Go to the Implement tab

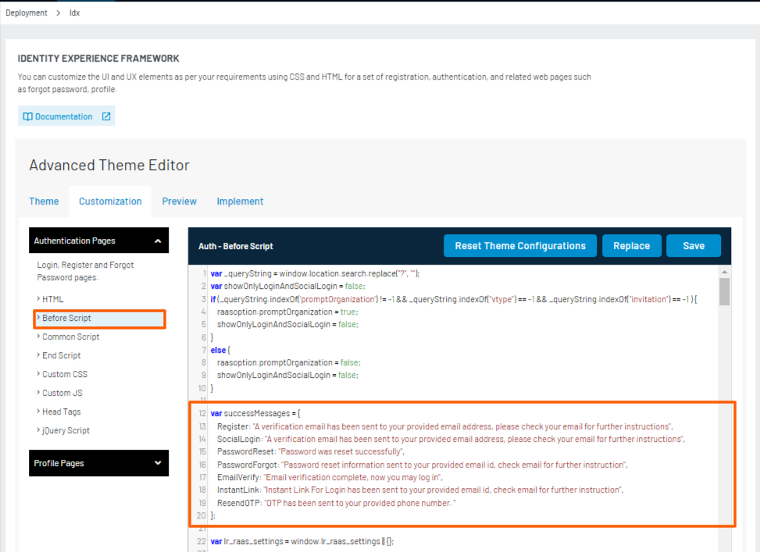coord(241,201)
